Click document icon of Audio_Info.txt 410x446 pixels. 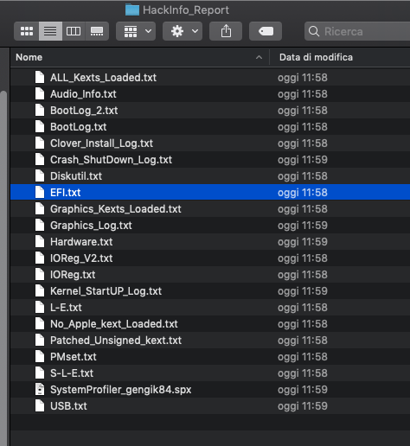coord(40,93)
